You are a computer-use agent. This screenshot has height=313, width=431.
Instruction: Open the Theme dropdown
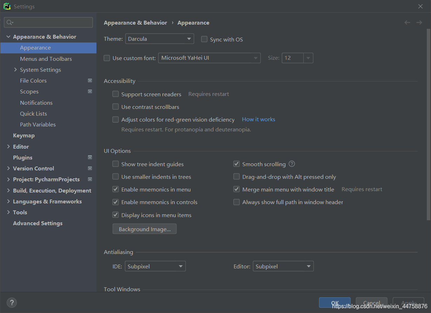pos(159,39)
